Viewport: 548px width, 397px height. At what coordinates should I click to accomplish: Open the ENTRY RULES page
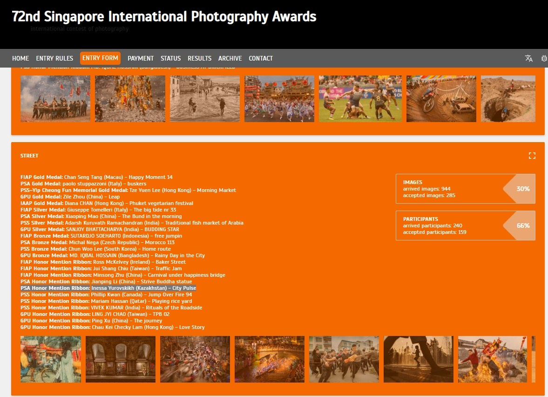click(x=54, y=58)
